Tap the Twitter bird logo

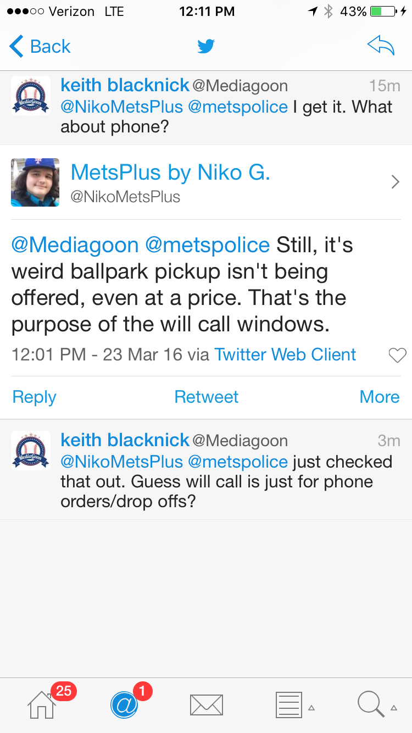[x=206, y=47]
